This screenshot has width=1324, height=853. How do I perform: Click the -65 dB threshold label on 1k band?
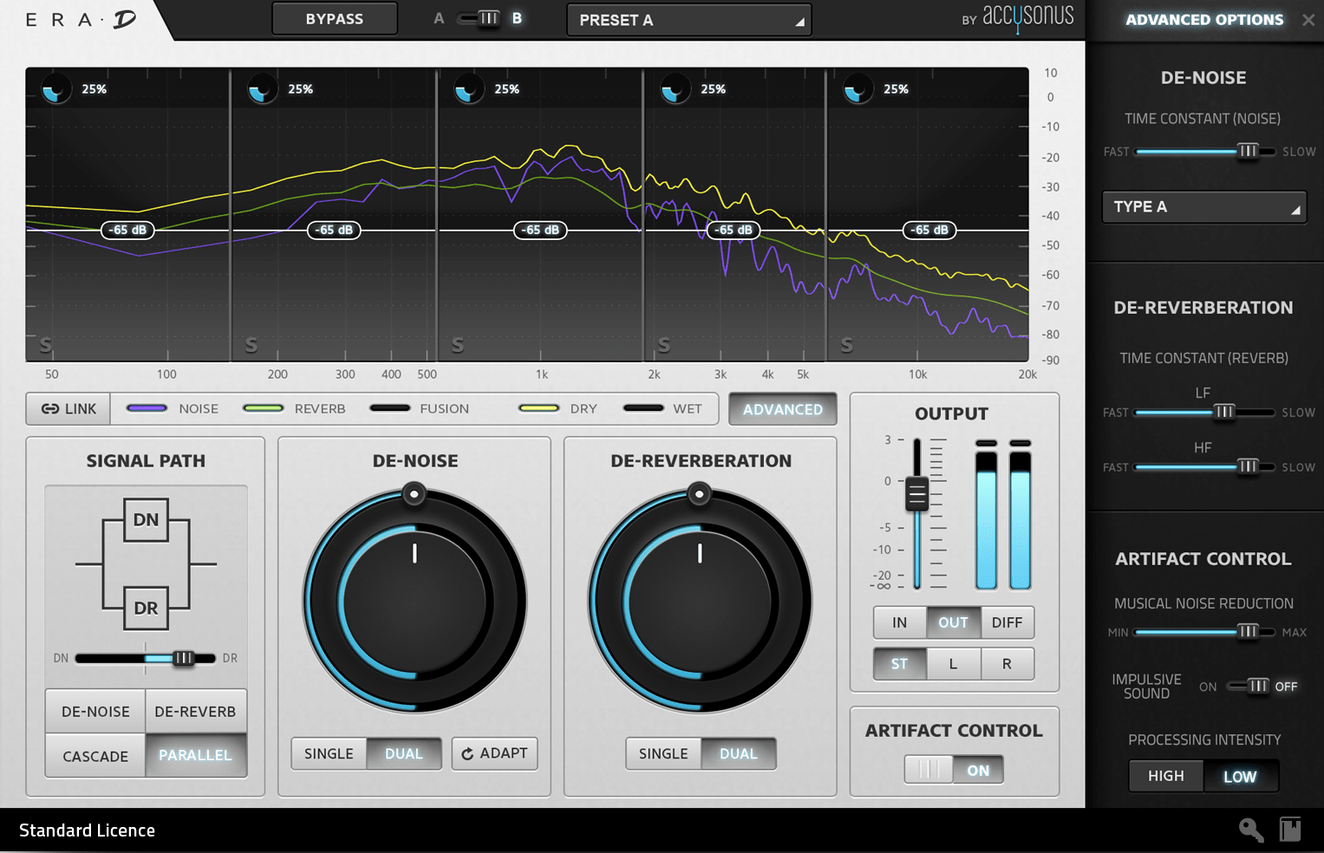tap(541, 230)
